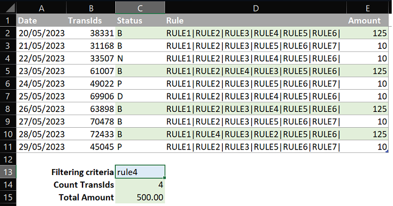
Task: Select Rule cell in row 5
Action: (255, 71)
